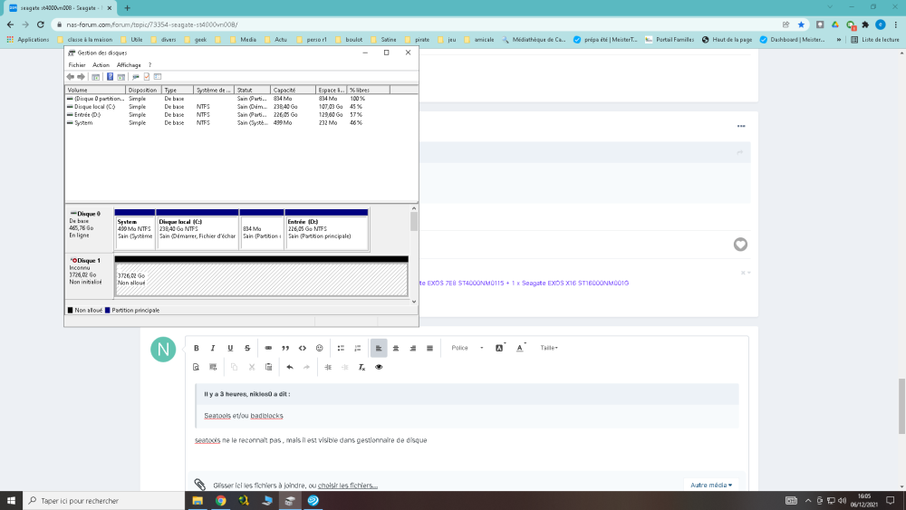The height and width of the screenshot is (510, 906).
Task: Click the back arrow in Gestion des disques toolbar
Action: [71, 77]
